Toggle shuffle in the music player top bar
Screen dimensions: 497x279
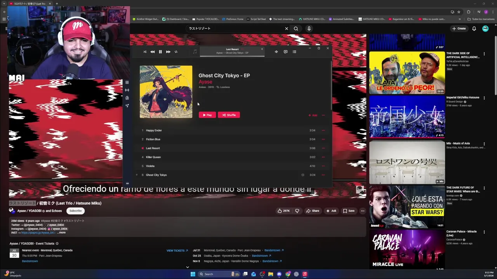[x=145, y=52]
